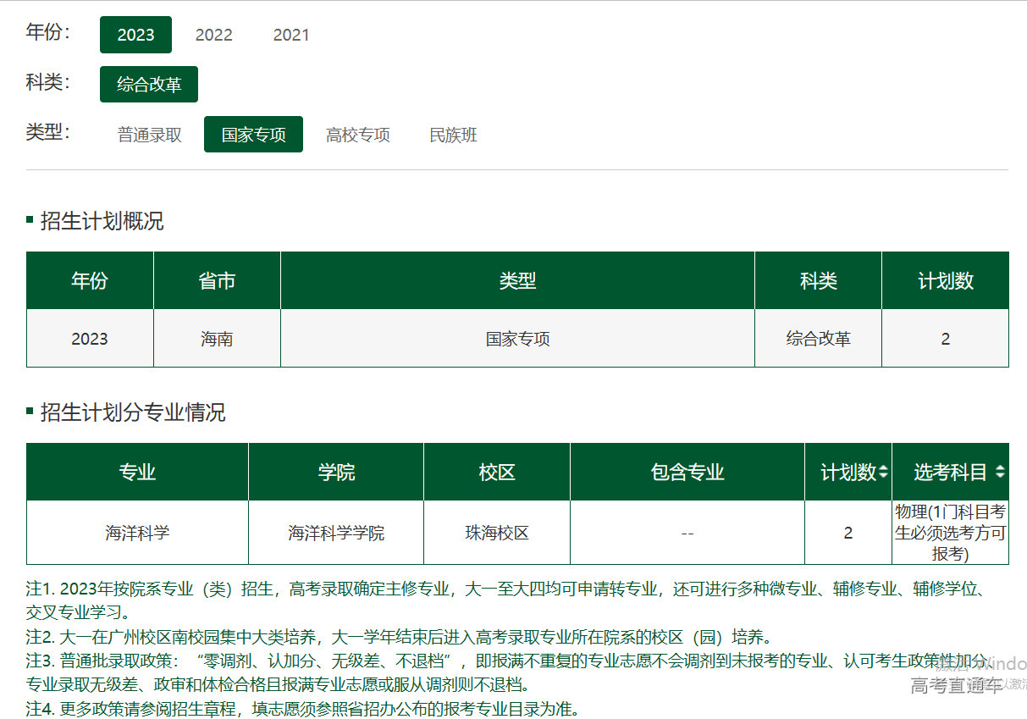Click the 海南 province cell

(217, 339)
